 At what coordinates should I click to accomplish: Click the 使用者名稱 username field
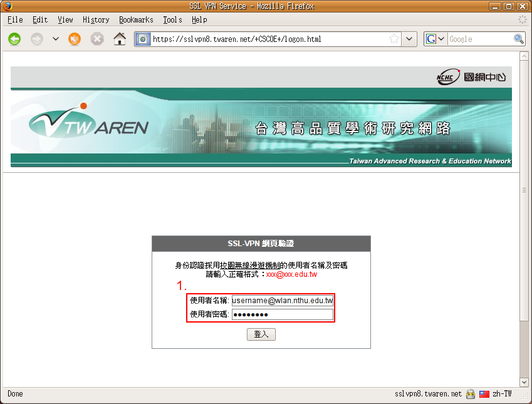[x=282, y=301]
